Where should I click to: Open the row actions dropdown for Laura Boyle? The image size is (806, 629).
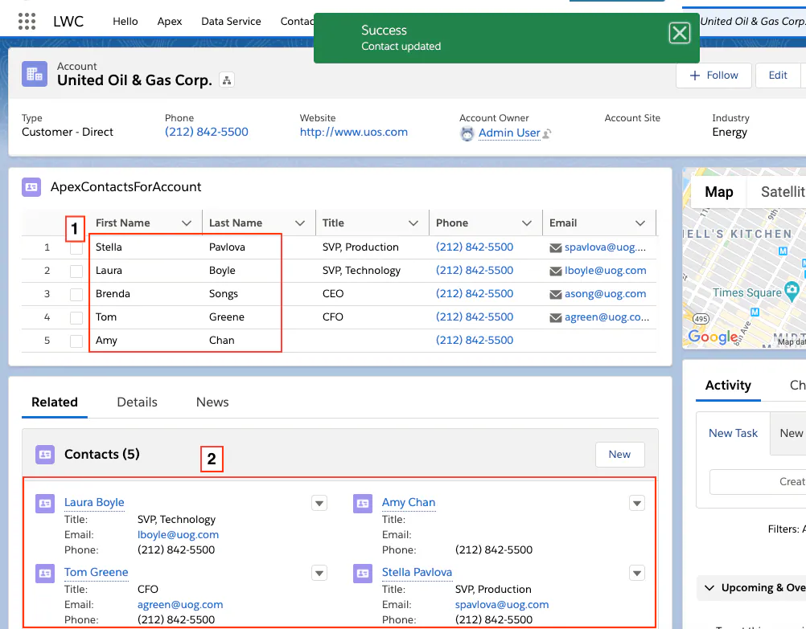[319, 502]
